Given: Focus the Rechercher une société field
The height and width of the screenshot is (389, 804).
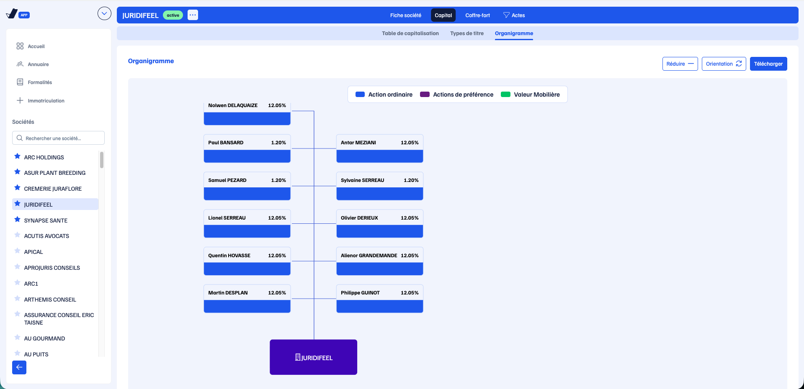Looking at the screenshot, I should tap(58, 138).
